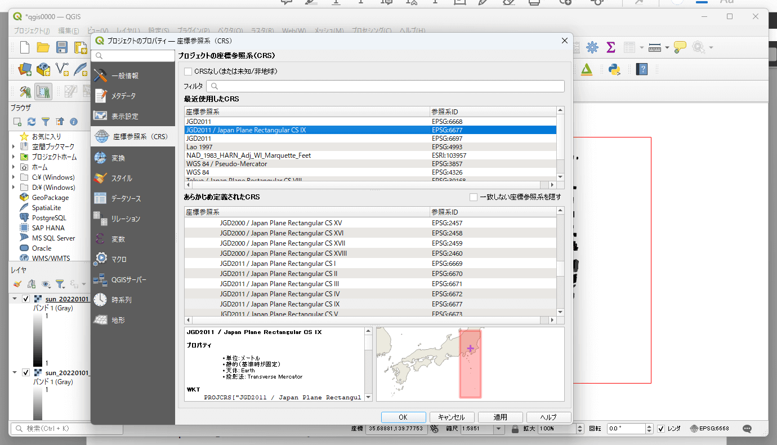Enable the CRSなし checkbox

[188, 72]
